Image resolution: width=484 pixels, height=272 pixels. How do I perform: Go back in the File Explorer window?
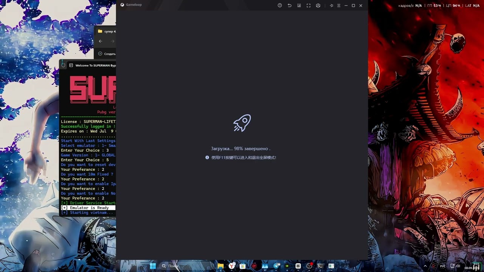pos(101,41)
